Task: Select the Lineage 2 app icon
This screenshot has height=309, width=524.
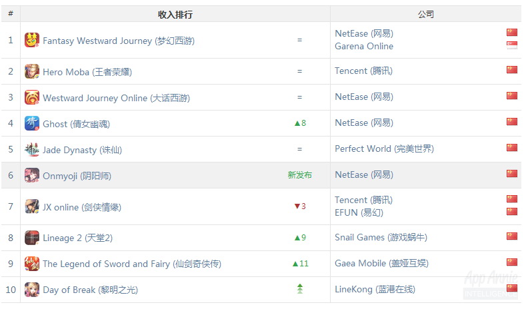Action: 32,238
